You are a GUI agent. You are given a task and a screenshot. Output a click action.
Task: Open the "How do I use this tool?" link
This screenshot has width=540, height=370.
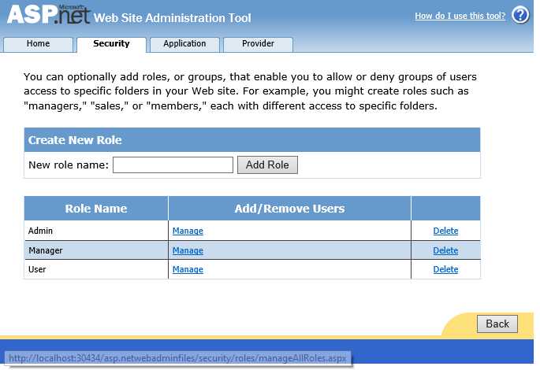coord(460,17)
